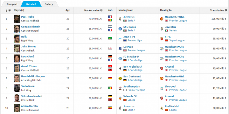Viewport: 229px width, 114px height.
Task: Sort by Transfer fee column arrows
Action: pyautogui.click(x=226, y=10)
